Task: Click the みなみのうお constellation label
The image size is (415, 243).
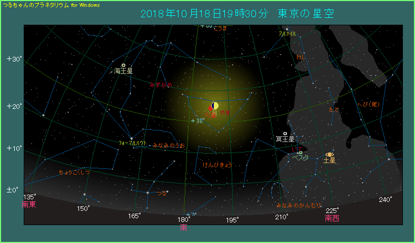Action: pos(169,145)
